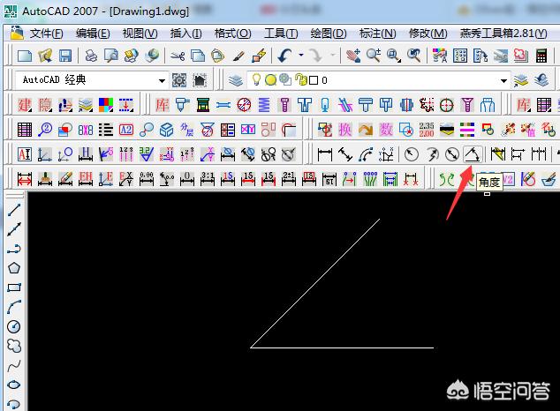560x411 pixels.
Task: Open the 修改(M) menu
Action: 428,34
